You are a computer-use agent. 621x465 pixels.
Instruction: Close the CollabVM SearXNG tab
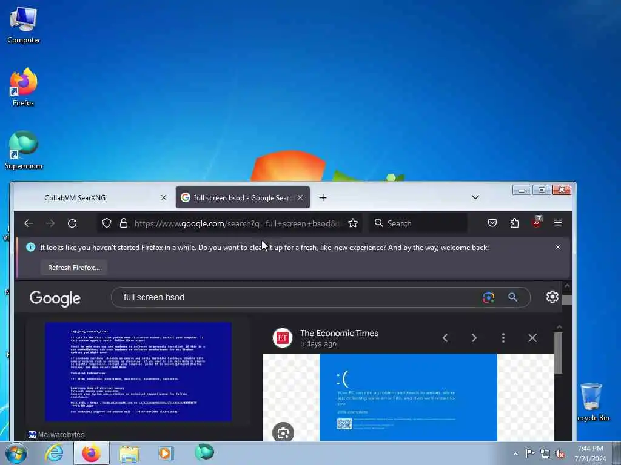tap(164, 197)
